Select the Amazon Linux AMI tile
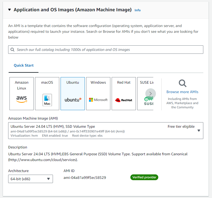 coord(22,94)
